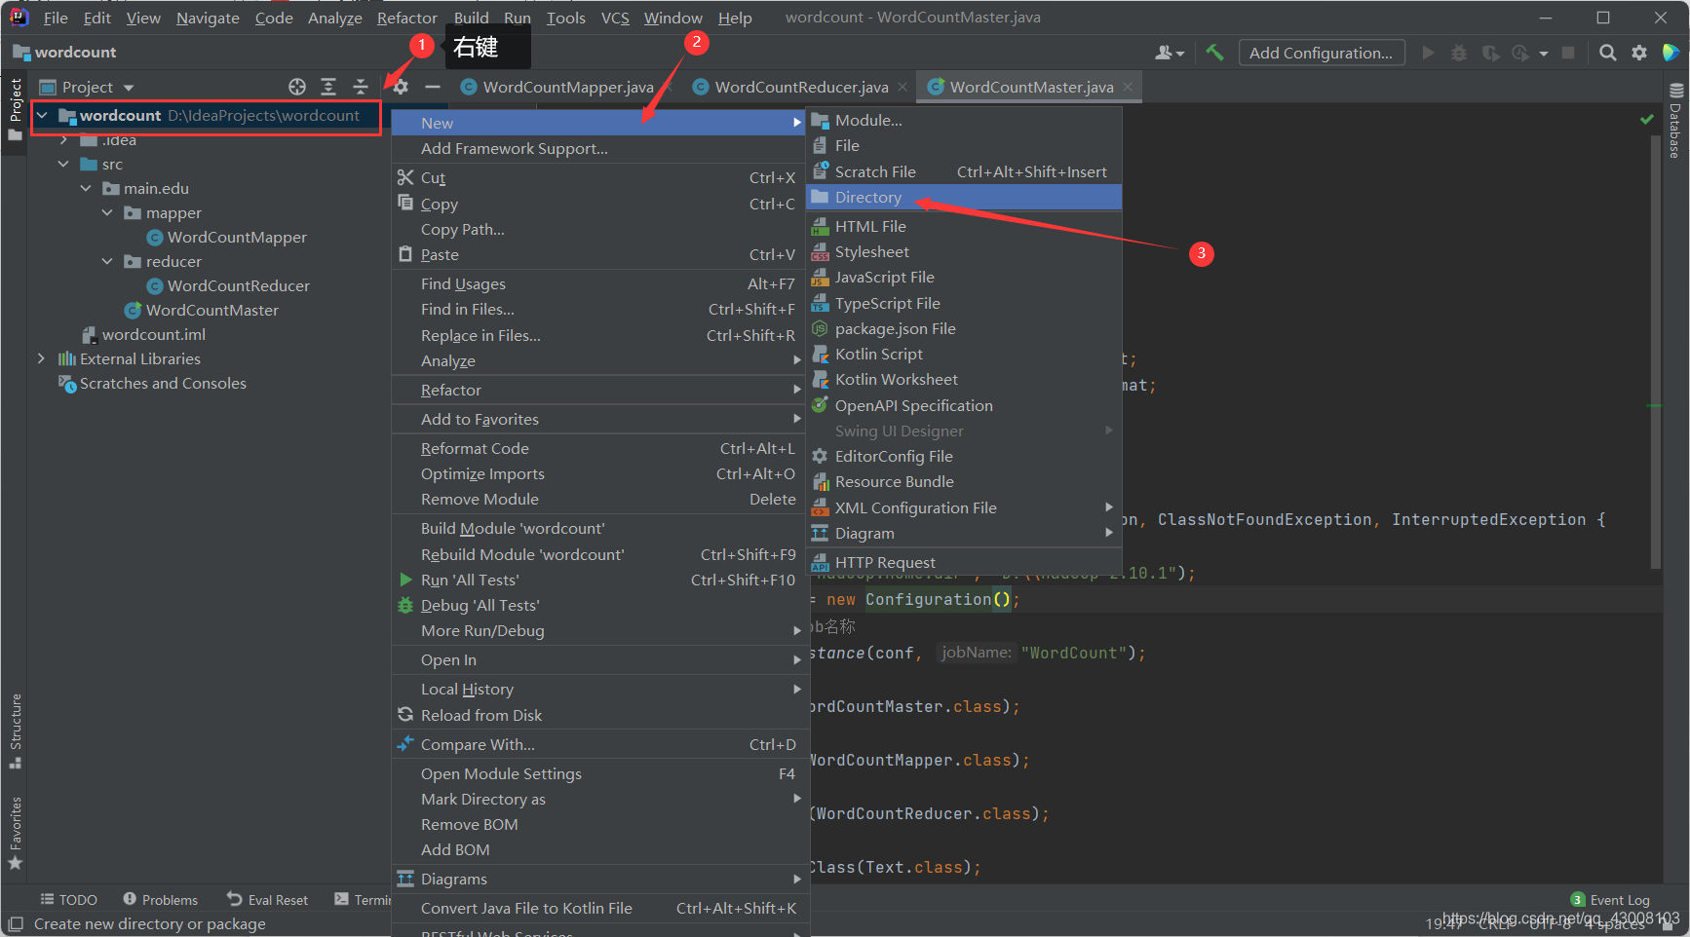Screen dimensions: 1690x937
Task: Click Copy Path... in context menu
Action: [x=599, y=229]
